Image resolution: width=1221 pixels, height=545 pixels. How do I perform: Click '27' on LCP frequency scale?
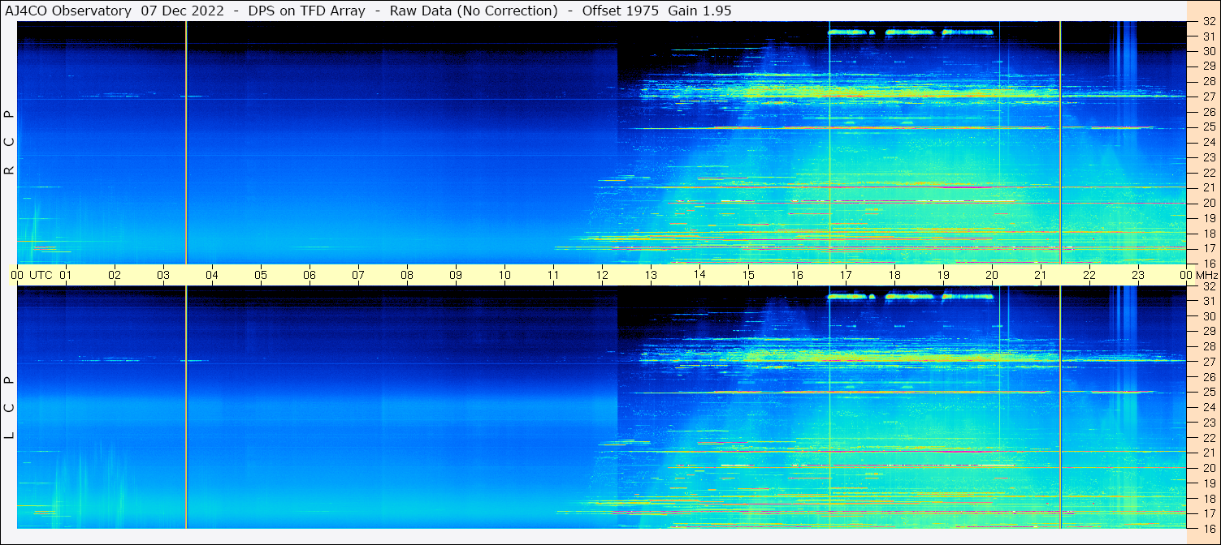coord(1209,362)
